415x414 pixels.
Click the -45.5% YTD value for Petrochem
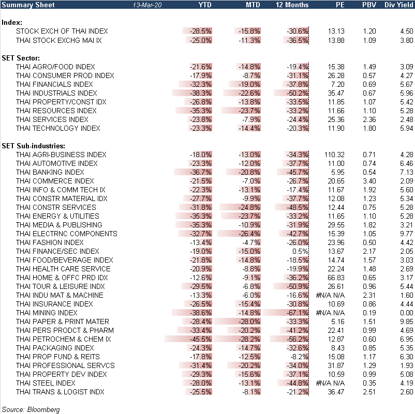(201, 339)
